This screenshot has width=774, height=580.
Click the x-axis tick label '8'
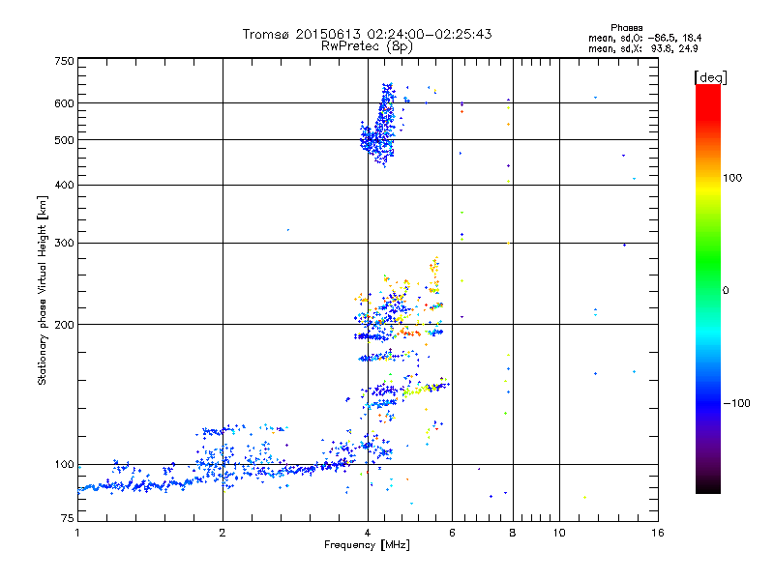coord(513,533)
